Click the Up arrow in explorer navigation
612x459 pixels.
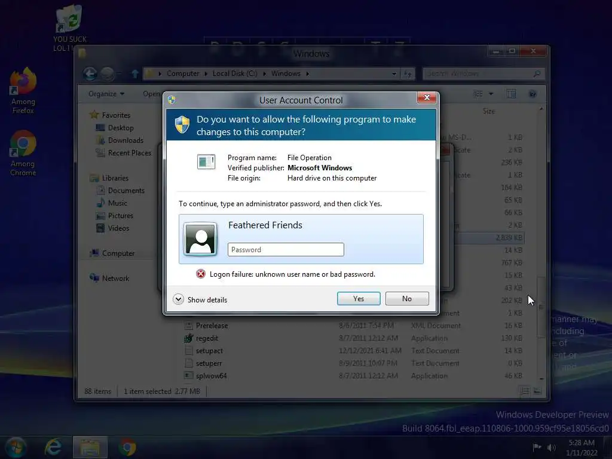(135, 74)
